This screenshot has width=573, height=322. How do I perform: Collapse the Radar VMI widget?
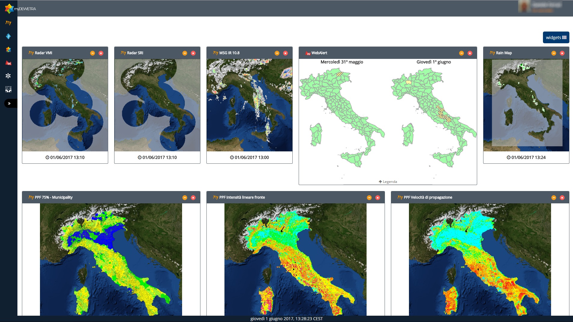click(x=93, y=53)
